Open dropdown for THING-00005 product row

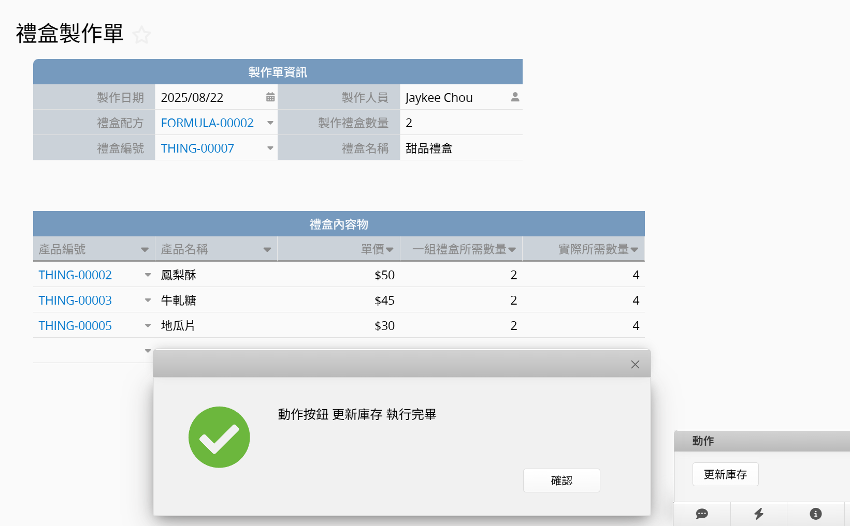(x=148, y=325)
